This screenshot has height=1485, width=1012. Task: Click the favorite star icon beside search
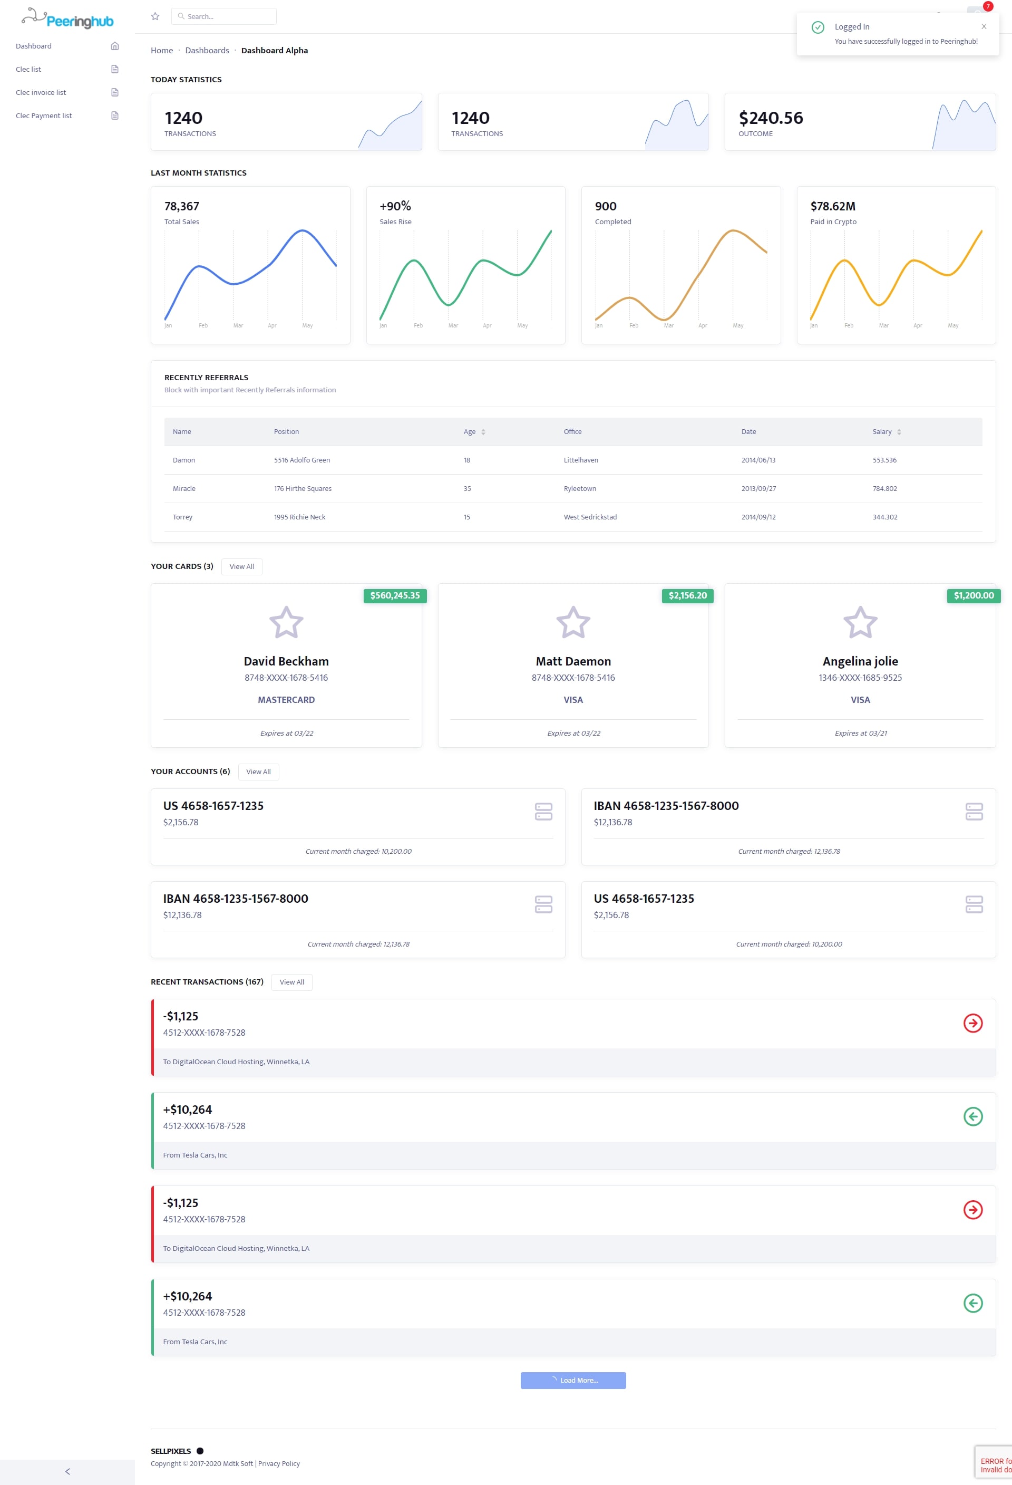[x=155, y=17]
